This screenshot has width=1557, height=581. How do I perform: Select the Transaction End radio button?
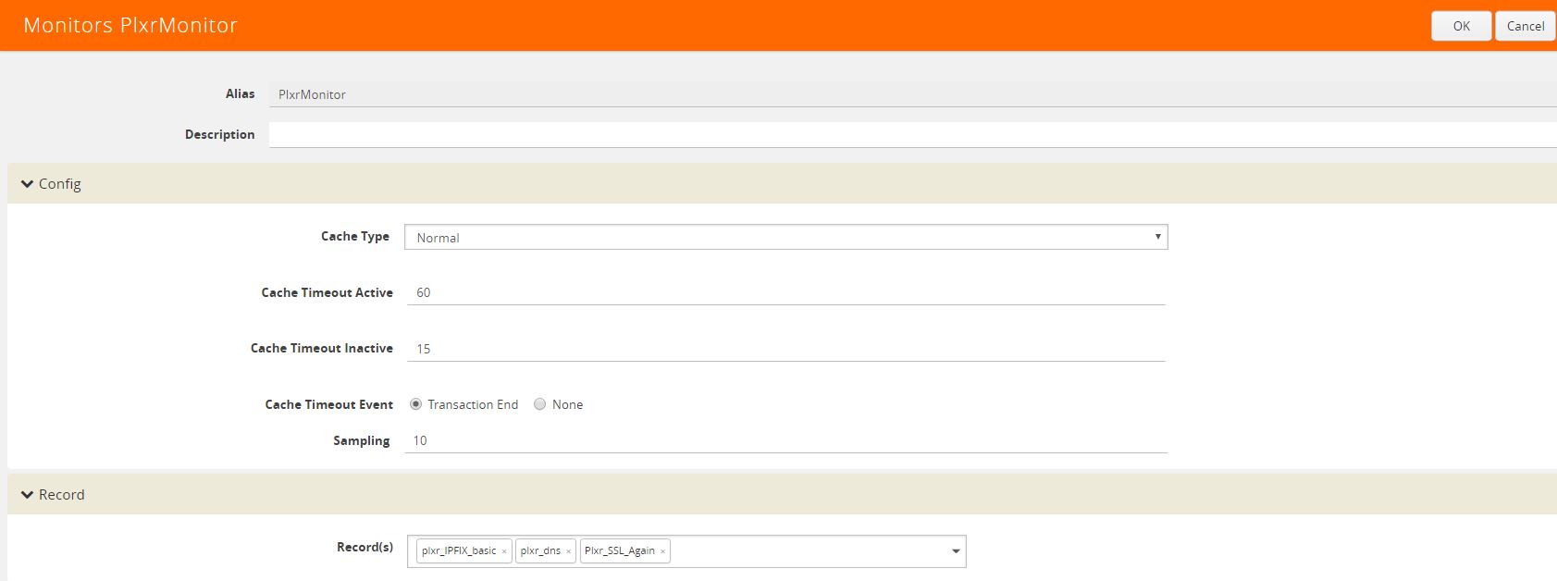pyautogui.click(x=415, y=404)
